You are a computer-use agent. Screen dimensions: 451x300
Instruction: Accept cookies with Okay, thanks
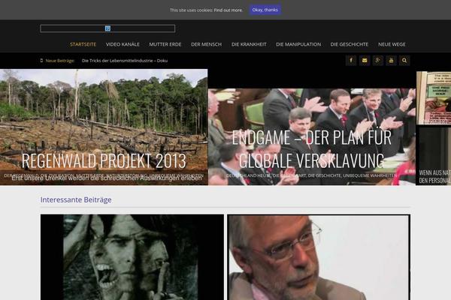pyautogui.click(x=265, y=10)
